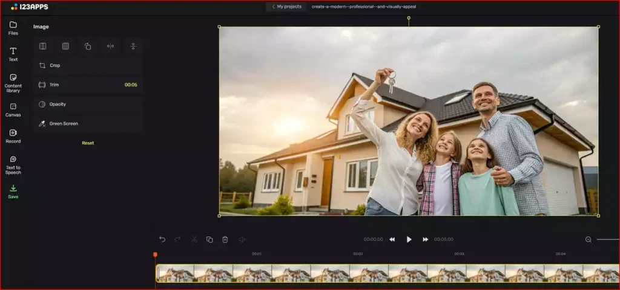Viewport: 620px width, 290px height.
Task: Click the bottom-right resize handle of image
Action: [598, 216]
